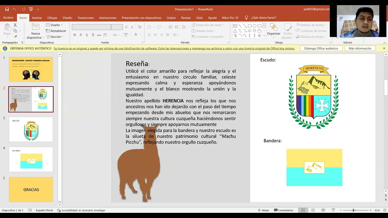The height and width of the screenshot is (218, 388).
Task: Switch to the Insertar tab
Action: pos(37,18)
